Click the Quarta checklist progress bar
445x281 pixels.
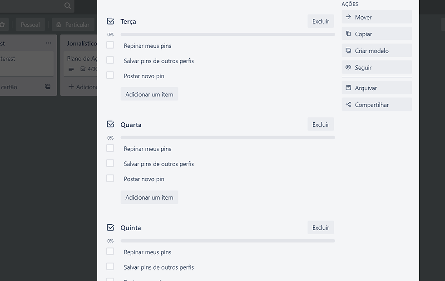227,137
